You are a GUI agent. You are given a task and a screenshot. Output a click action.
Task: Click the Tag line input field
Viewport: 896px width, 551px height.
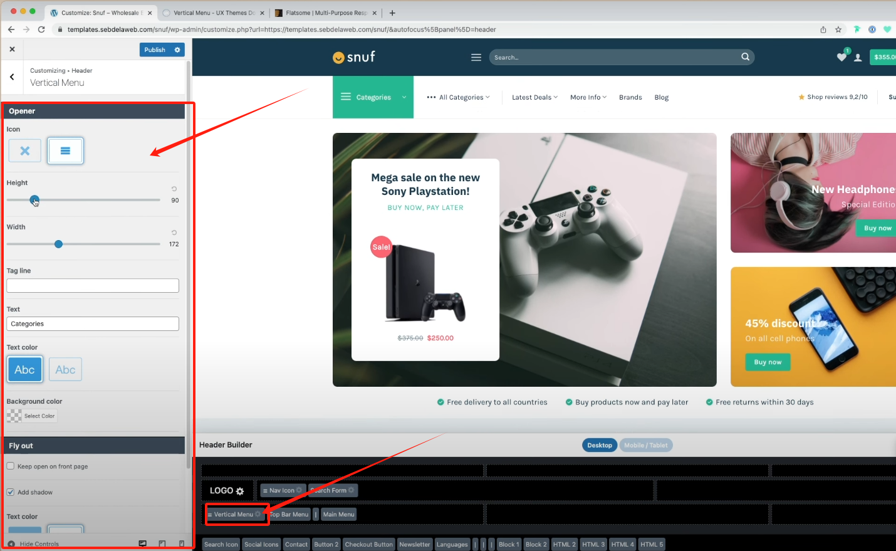[x=93, y=286]
